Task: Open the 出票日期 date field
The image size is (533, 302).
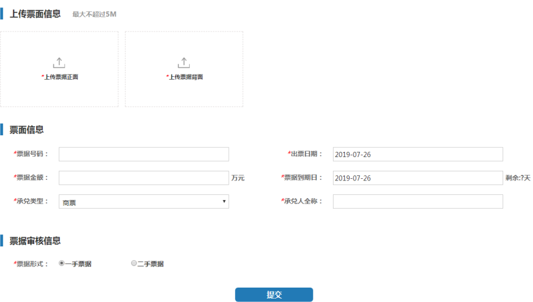Action: click(417, 154)
